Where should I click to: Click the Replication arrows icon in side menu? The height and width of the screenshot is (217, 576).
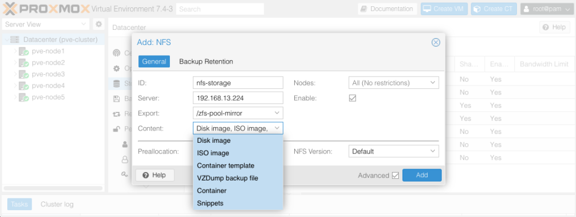pos(116,114)
